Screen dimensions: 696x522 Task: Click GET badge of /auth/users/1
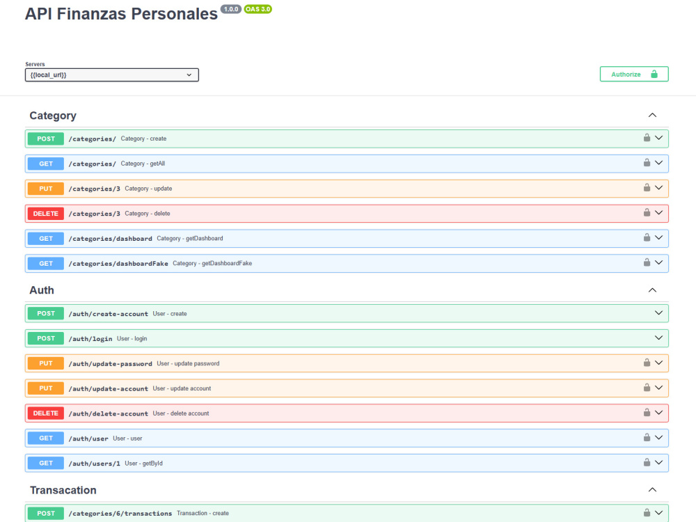(46, 463)
